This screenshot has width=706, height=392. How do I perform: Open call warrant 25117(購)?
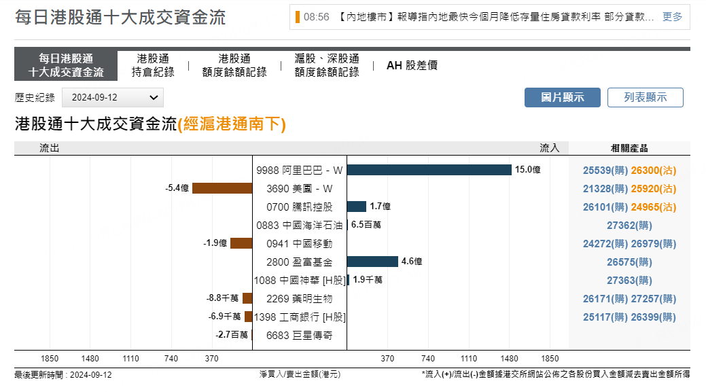605,317
